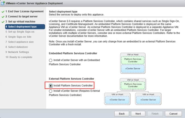Click step 8 Select datastore

17,47
